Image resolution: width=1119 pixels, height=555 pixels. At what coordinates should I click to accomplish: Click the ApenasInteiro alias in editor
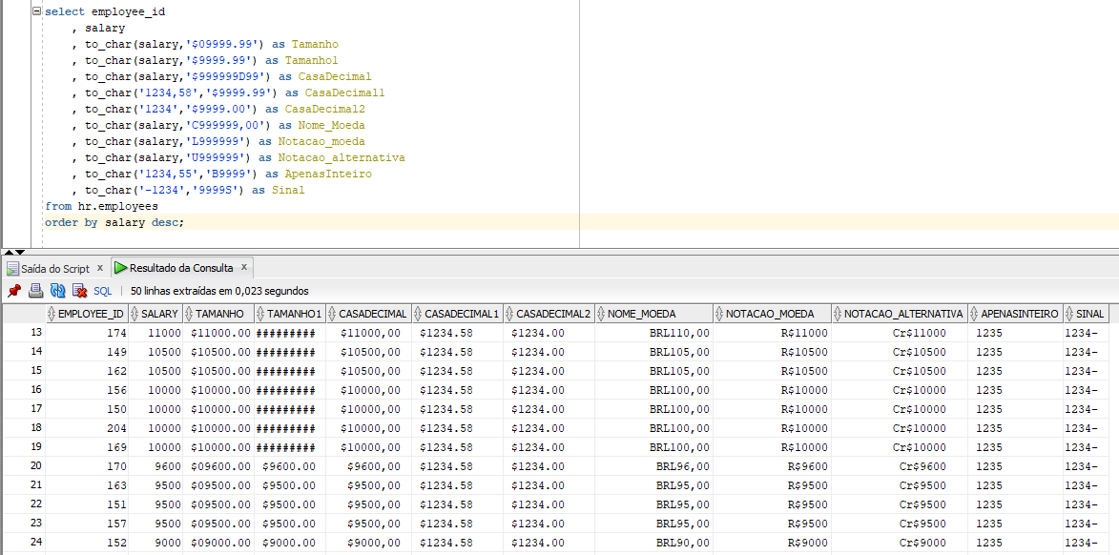coord(328,175)
